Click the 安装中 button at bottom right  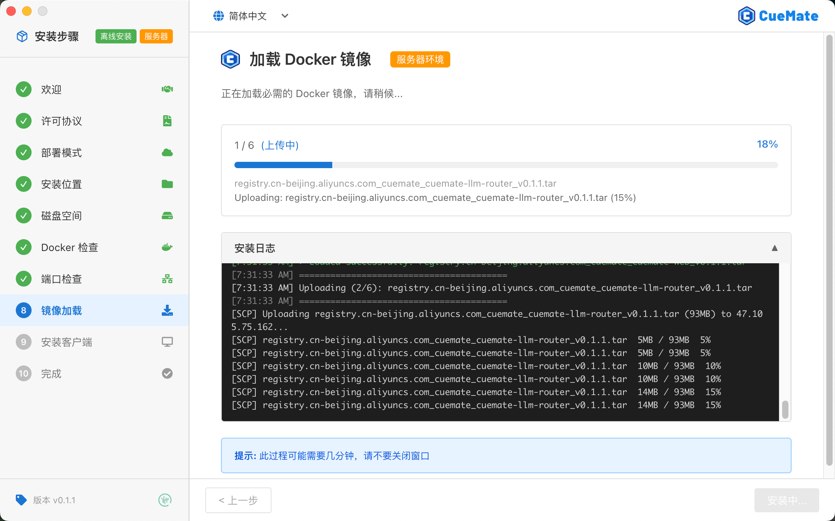click(786, 500)
